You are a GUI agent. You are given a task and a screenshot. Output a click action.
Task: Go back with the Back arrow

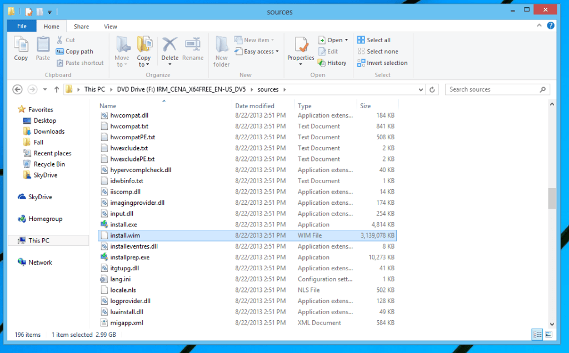point(17,89)
